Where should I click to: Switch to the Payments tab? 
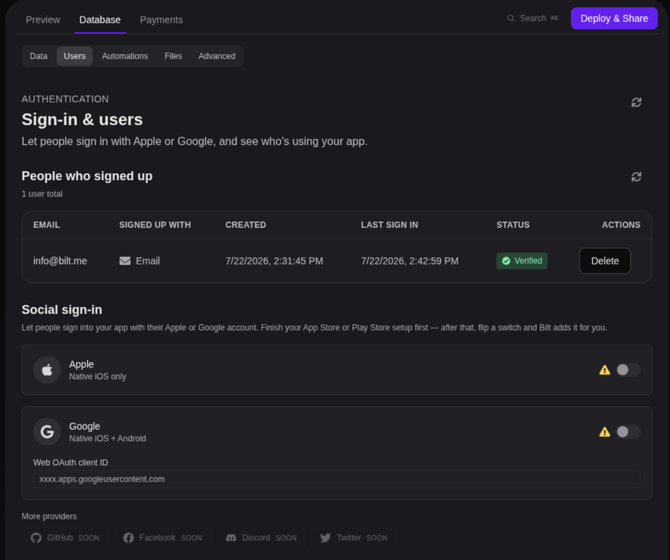click(x=161, y=20)
